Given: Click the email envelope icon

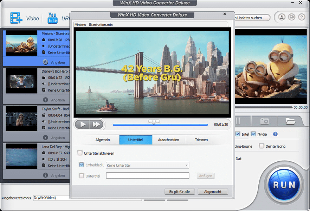Looking at the screenshot, I should [x=291, y=17].
